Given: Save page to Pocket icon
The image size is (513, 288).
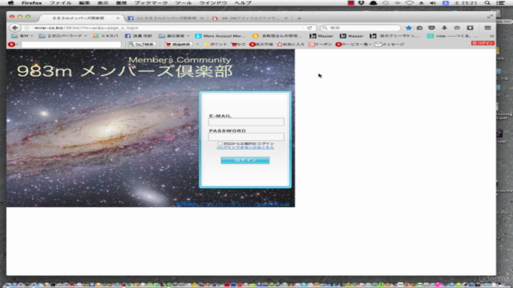Looking at the screenshot, I should tap(431, 28).
